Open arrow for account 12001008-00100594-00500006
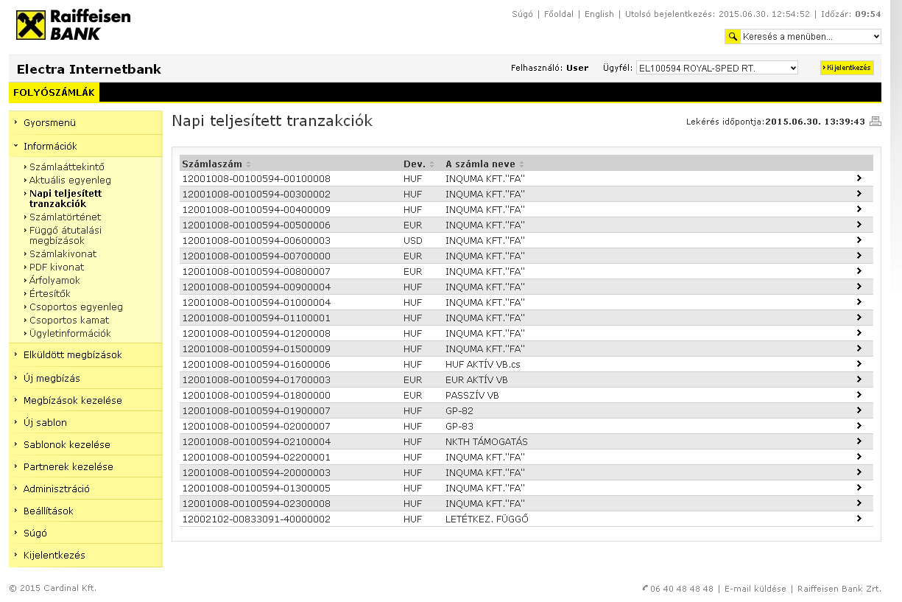 (x=859, y=225)
